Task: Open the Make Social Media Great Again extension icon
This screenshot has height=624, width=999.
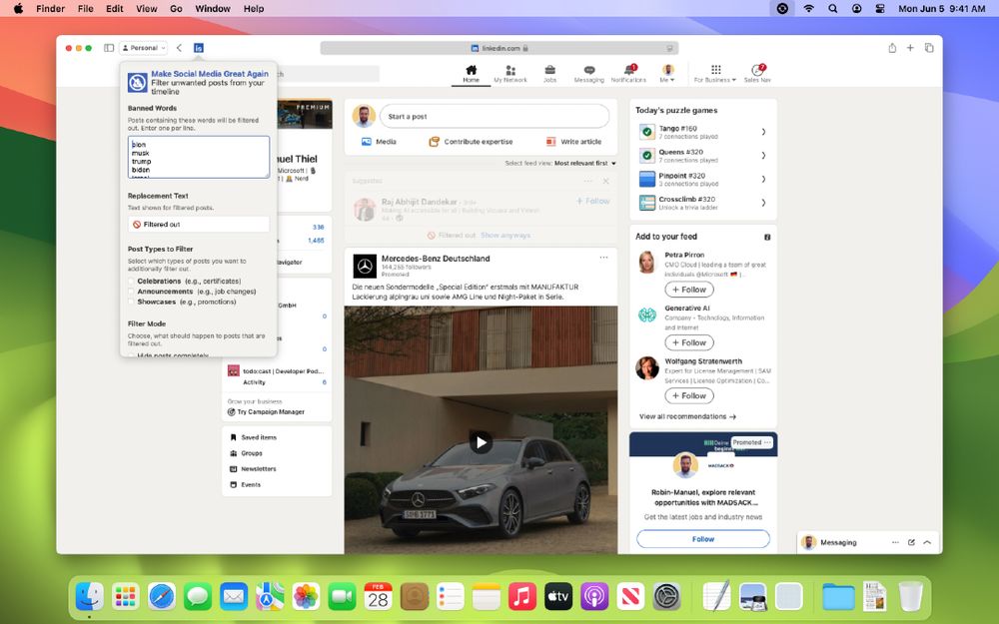Action: tap(199, 48)
